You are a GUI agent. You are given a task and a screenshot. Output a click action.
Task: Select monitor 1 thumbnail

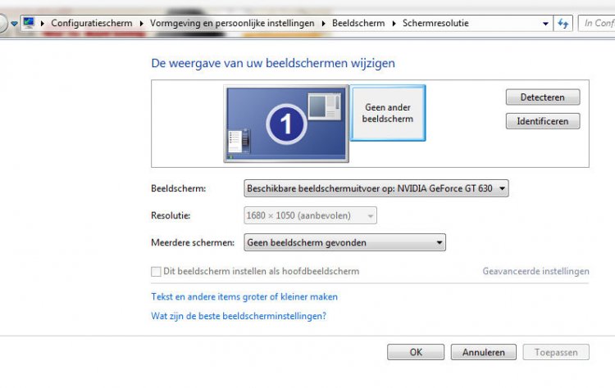[x=286, y=124]
